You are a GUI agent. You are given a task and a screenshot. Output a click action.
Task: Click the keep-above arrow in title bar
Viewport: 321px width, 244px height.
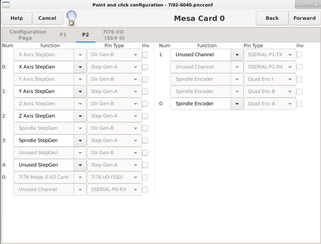pos(300,5)
